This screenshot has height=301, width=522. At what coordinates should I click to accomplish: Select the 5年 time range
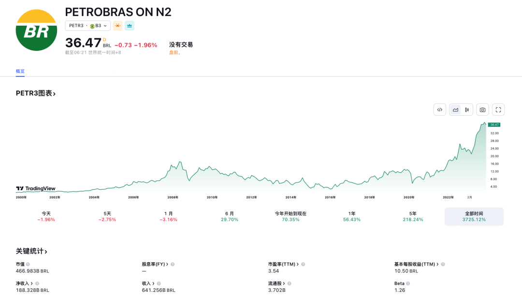pos(413,216)
